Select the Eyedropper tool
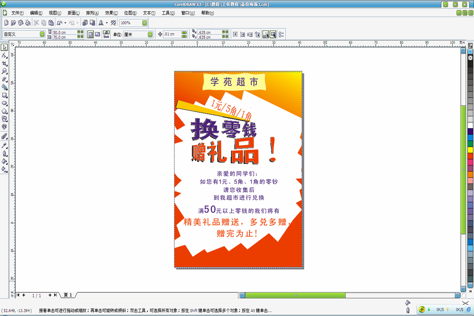Screen dimensions: 474x316 (5, 146)
